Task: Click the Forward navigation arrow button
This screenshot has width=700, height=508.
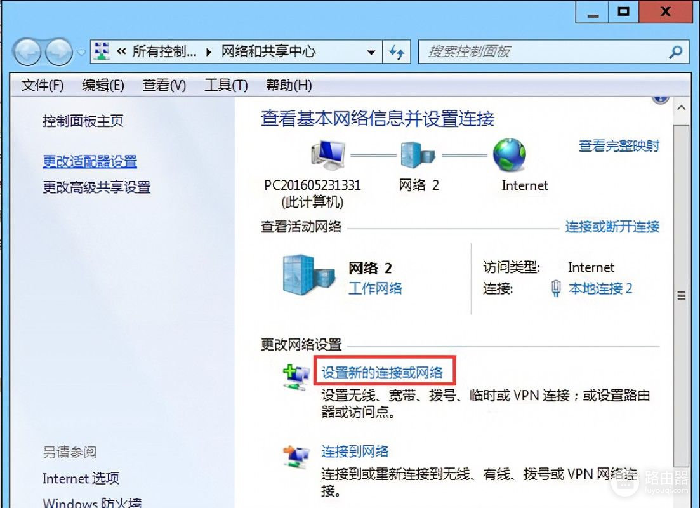Action: (x=59, y=52)
